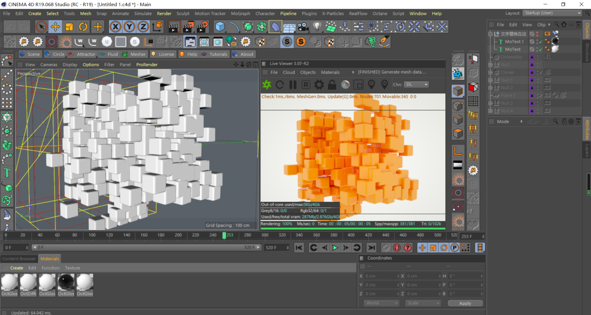
Task: Open render settings clapperboard with gear
Action: (202, 27)
